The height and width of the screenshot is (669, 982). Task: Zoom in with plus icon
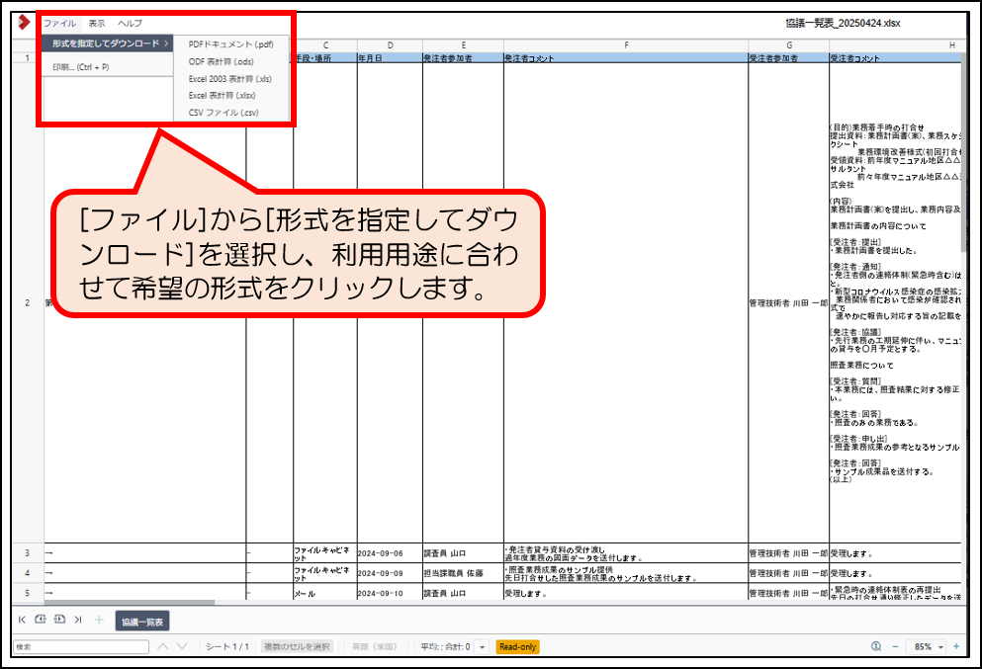click(956, 646)
